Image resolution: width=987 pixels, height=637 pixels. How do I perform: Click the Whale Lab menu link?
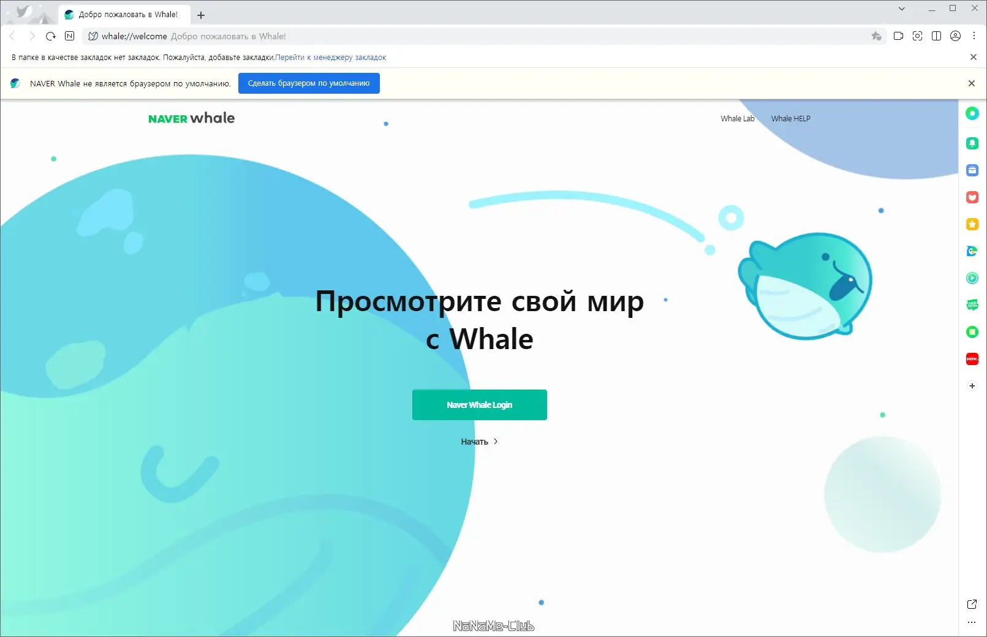[738, 119]
